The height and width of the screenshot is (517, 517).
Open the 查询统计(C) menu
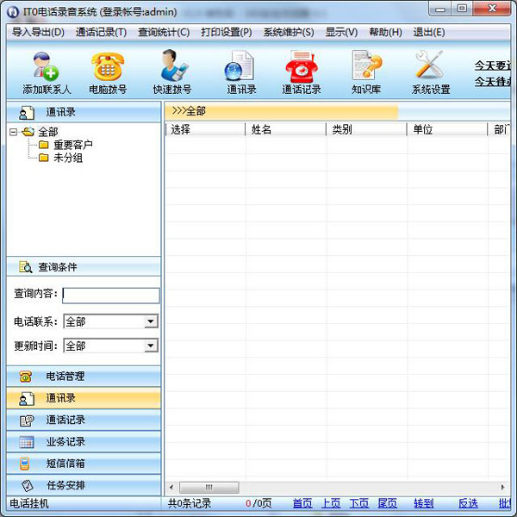164,32
